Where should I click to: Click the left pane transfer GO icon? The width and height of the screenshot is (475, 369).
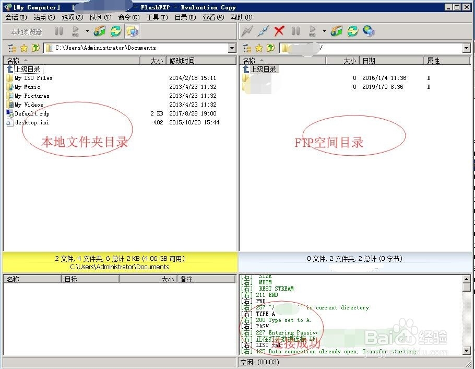76,31
